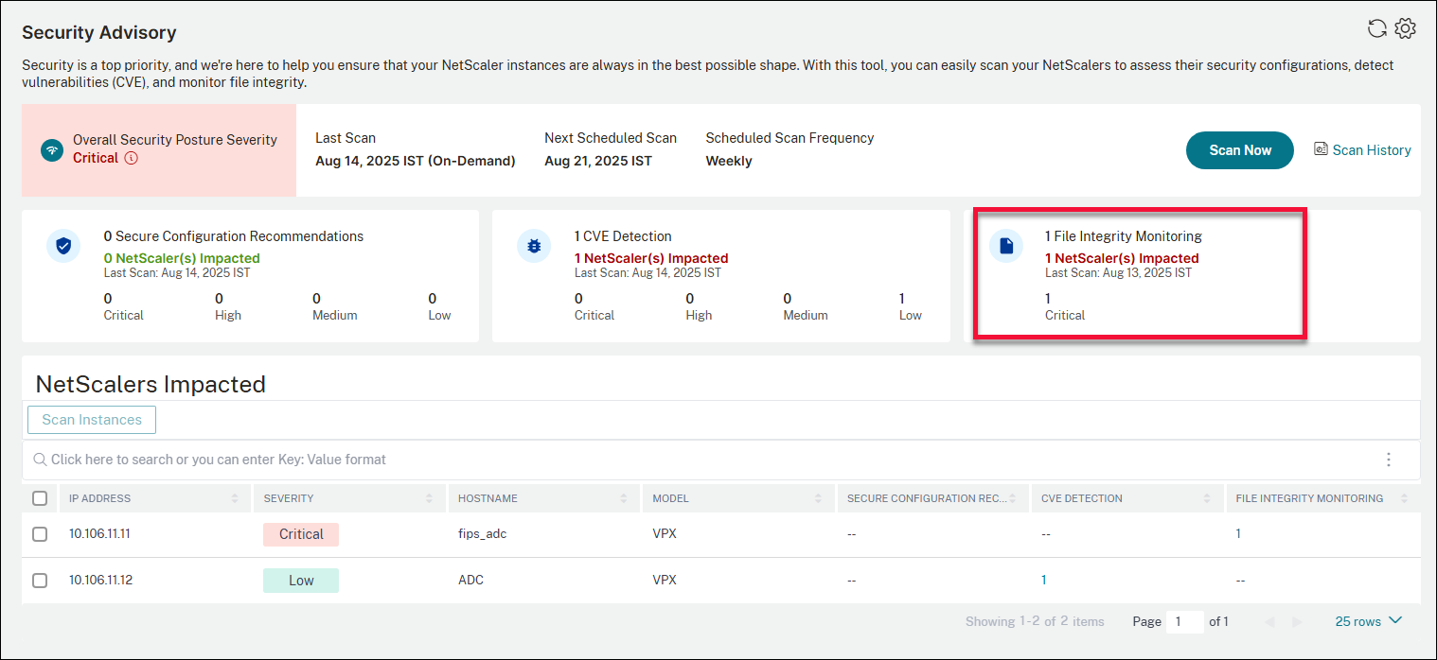Open the 1 File Integrity Monitoring card title
Screen dimensions: 1437x660
pyautogui.click(x=1124, y=236)
